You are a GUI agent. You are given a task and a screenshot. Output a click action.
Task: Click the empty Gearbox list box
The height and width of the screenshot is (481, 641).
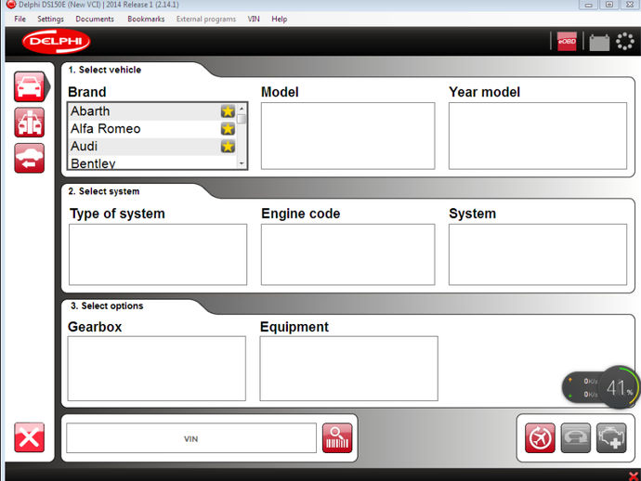[x=157, y=369]
